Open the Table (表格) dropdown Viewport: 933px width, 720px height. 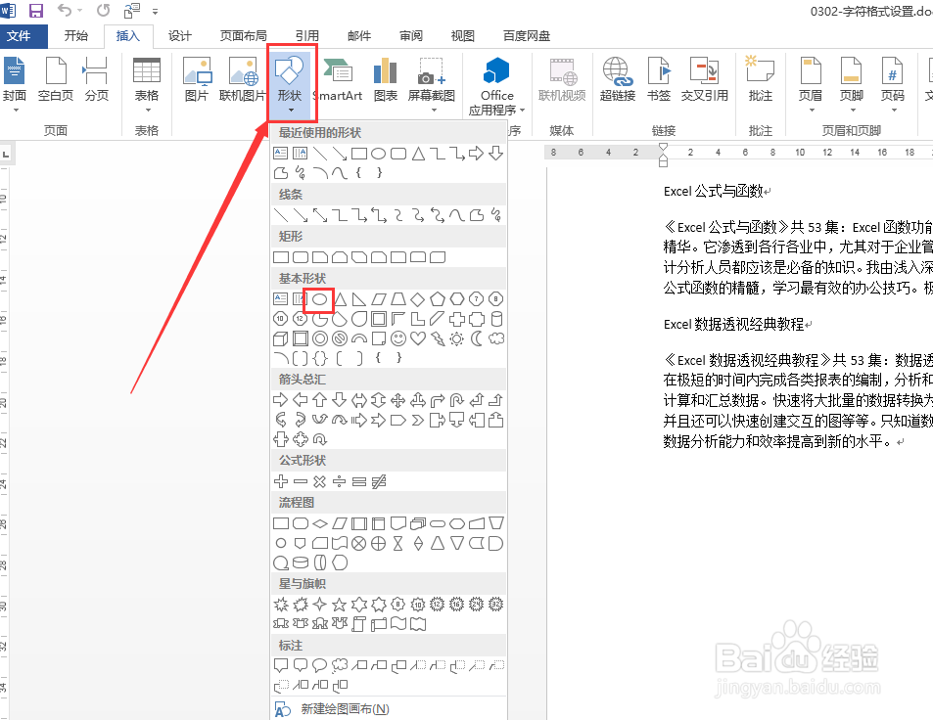point(147,83)
